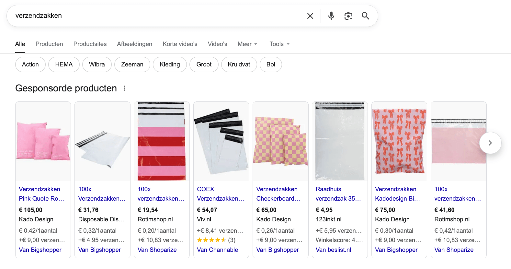
Task: Open 100x verzendzakken €19,54 product title
Action: pos(161,194)
